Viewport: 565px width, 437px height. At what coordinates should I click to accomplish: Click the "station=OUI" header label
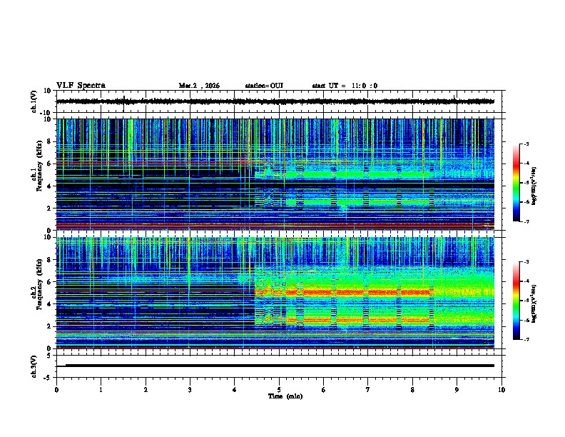click(x=264, y=86)
